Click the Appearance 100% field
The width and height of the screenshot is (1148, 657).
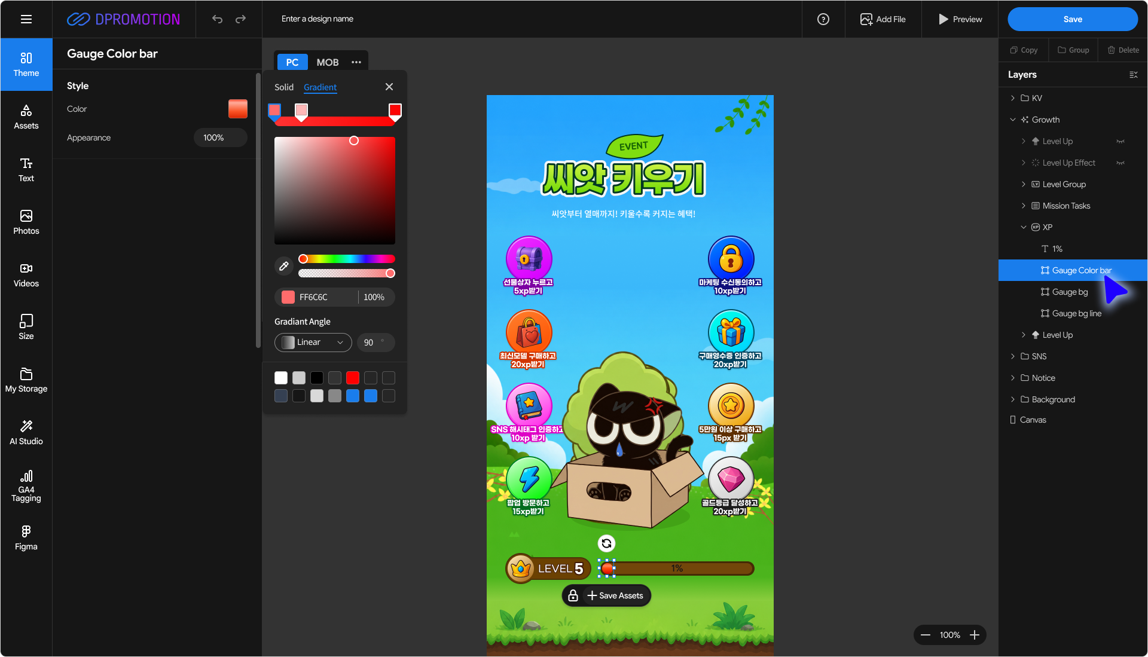(x=220, y=137)
